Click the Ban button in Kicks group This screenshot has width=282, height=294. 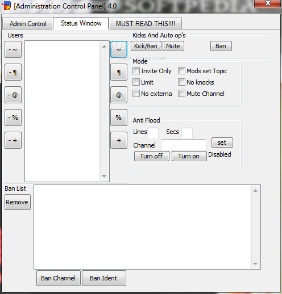coord(221,46)
